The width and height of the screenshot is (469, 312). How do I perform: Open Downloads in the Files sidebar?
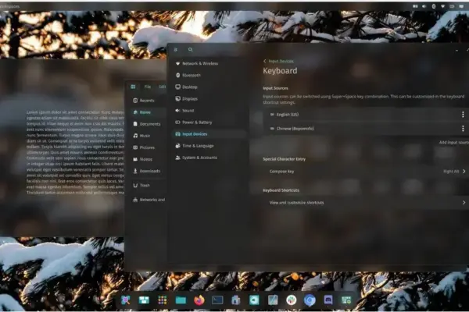[148, 171]
